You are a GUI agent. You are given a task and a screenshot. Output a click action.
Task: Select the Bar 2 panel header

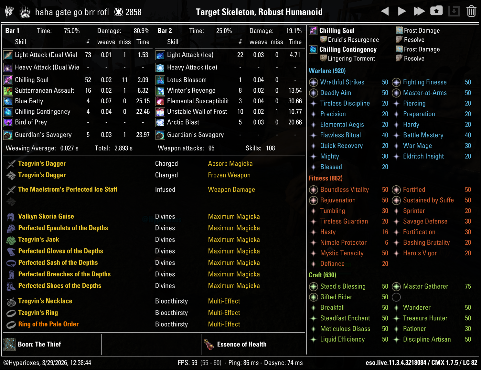[164, 30]
